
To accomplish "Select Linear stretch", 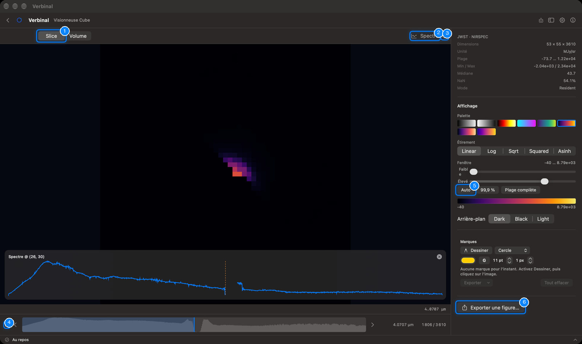I will point(469,151).
